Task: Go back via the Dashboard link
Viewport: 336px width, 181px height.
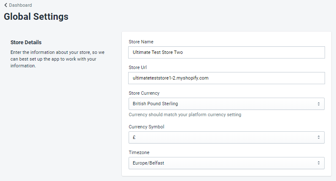Action: click(20, 5)
